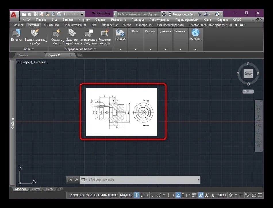
Task: Expand quick access toolbar overflow arrows
Action: (82, 14)
